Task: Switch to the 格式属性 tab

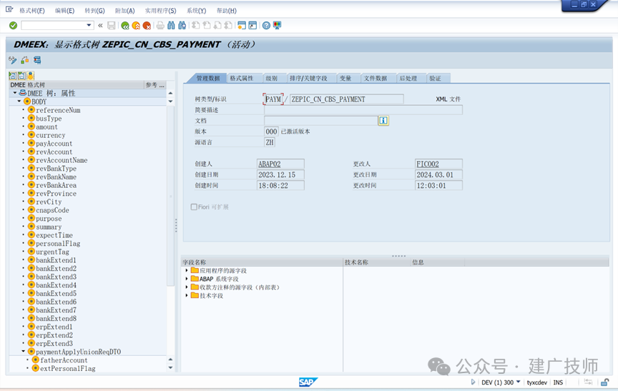Action: [242, 79]
